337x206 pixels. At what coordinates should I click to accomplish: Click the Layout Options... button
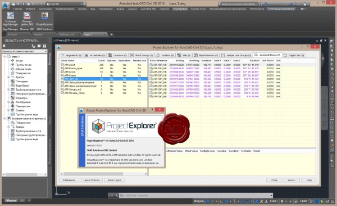point(92,180)
